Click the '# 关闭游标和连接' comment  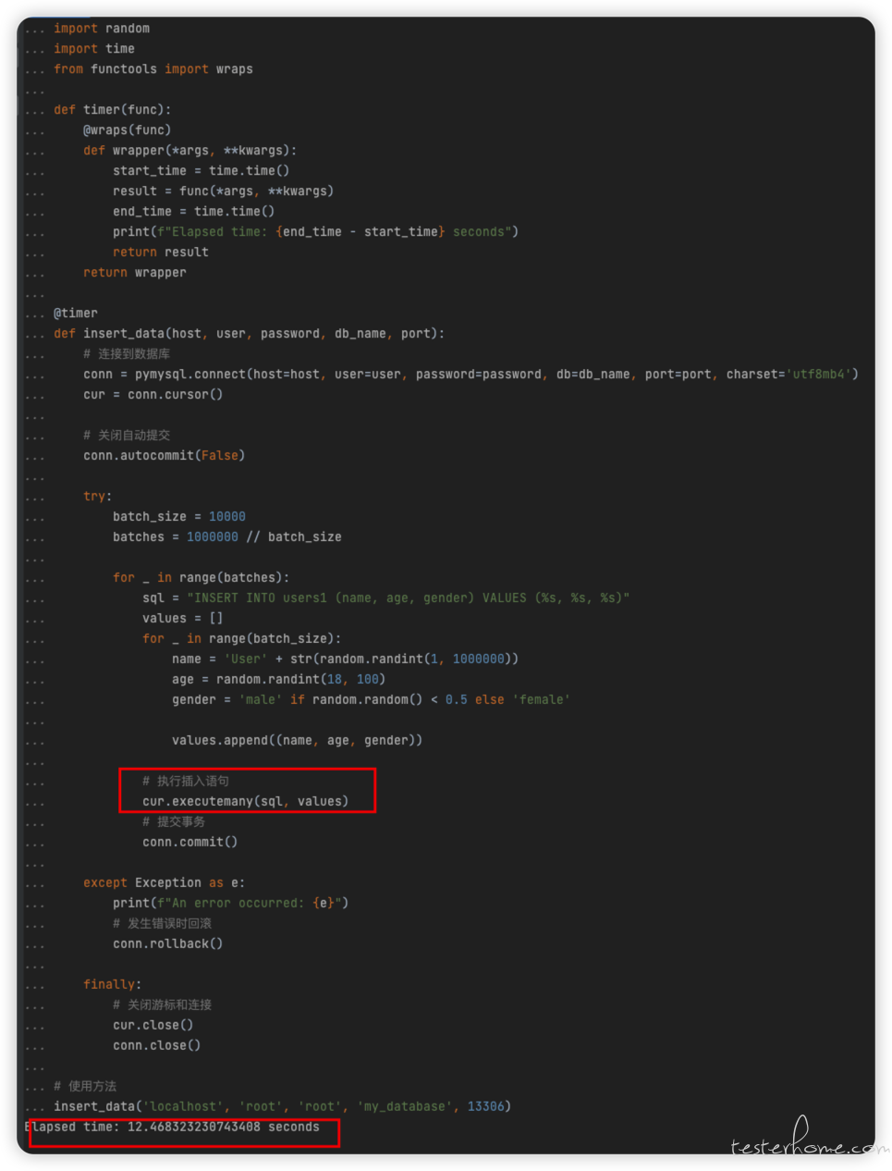[x=163, y=1005]
